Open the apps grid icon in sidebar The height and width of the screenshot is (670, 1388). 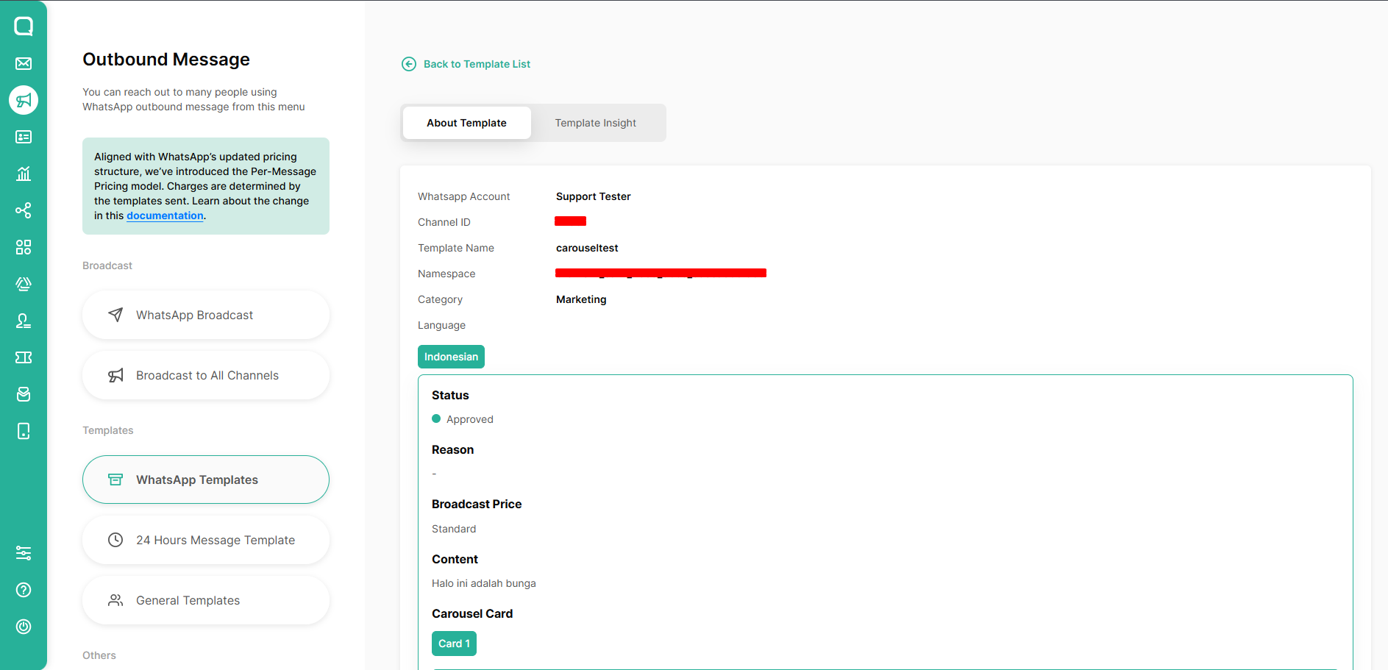click(24, 247)
